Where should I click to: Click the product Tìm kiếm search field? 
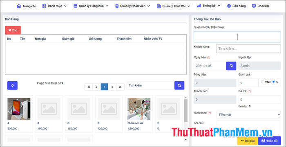coord(150,85)
